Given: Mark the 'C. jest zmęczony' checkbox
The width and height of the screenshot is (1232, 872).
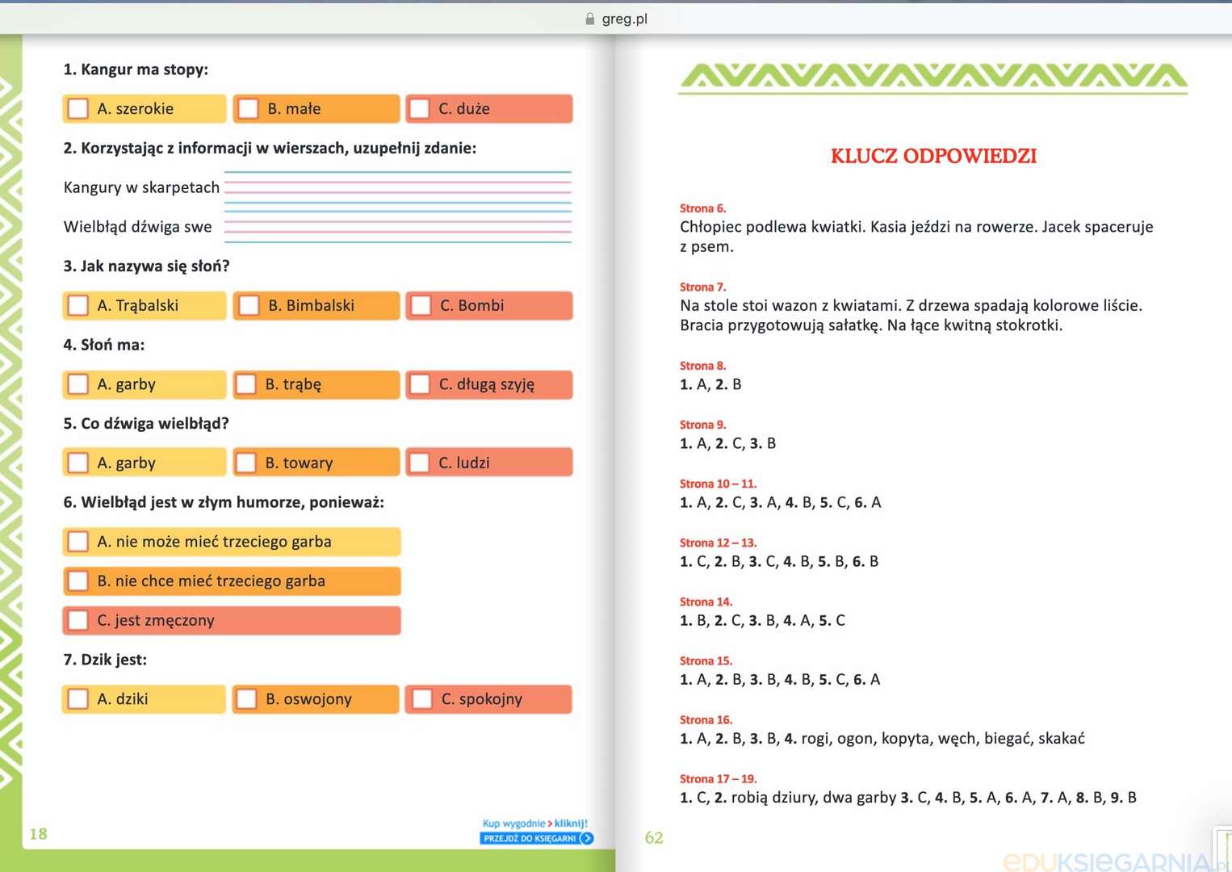Looking at the screenshot, I should [78, 620].
